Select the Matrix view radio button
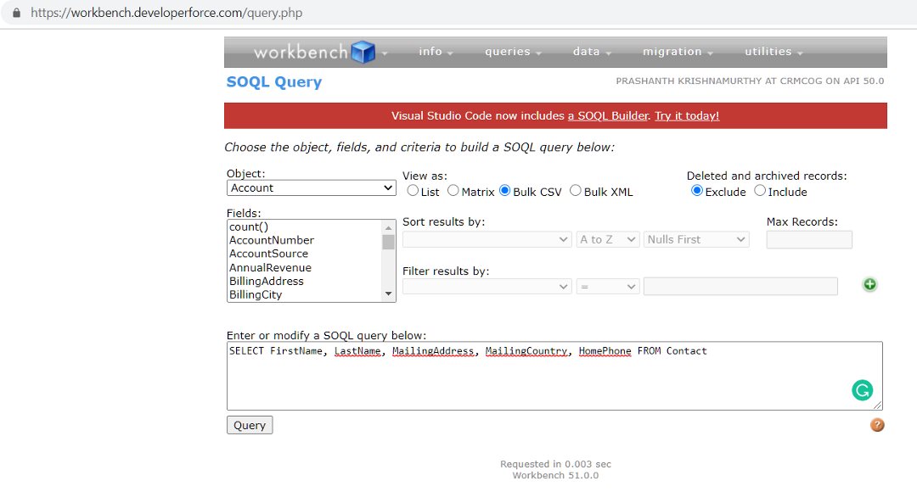The height and width of the screenshot is (492, 917). pos(453,191)
